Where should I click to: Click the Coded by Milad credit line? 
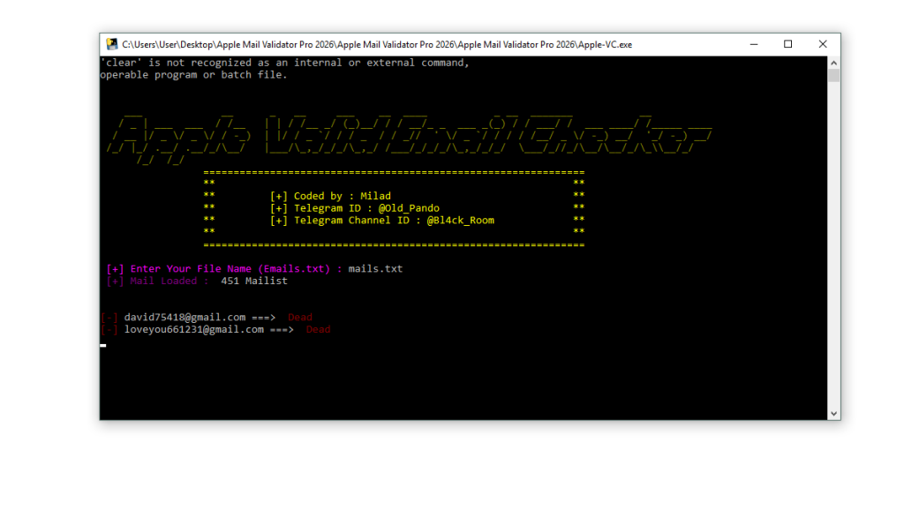tap(331, 195)
